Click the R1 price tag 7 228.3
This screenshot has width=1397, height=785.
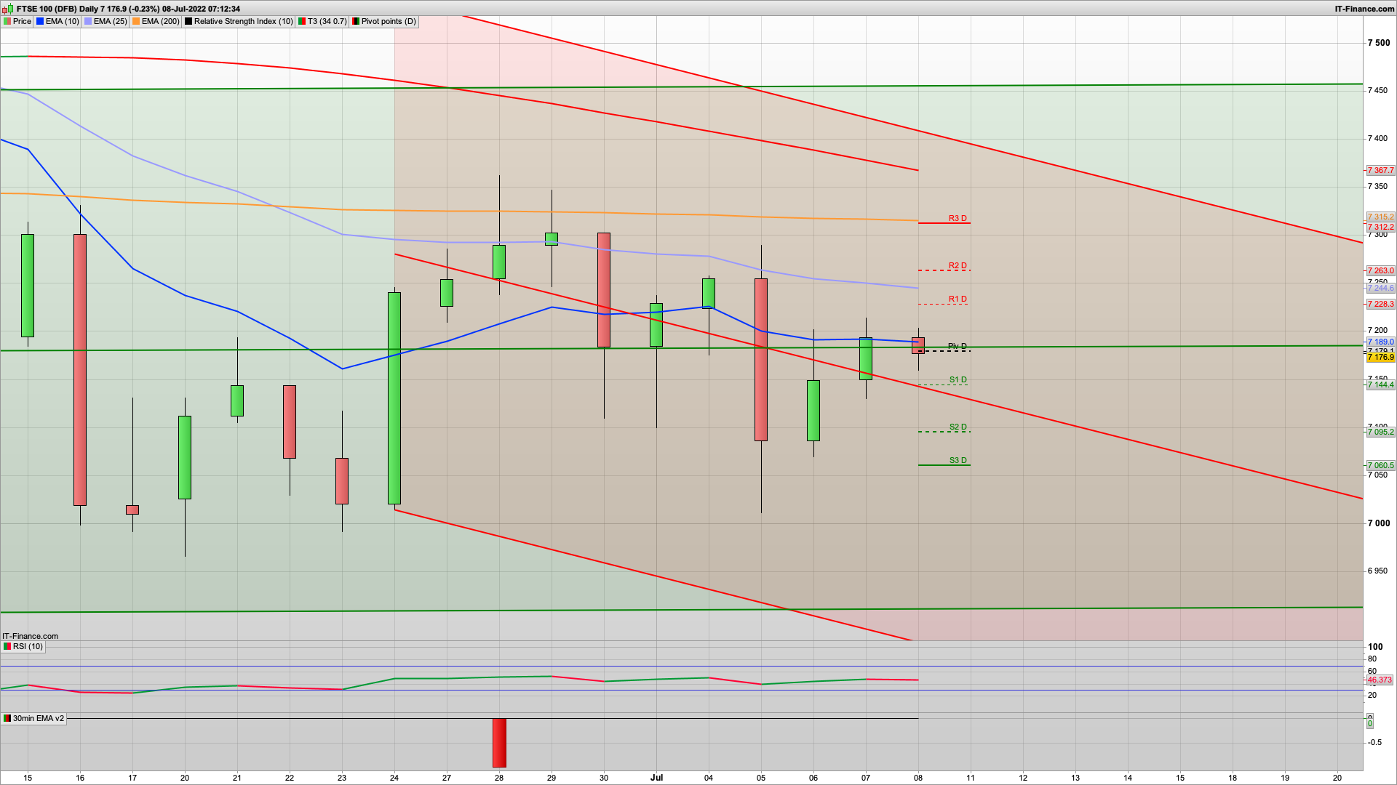tap(1380, 304)
